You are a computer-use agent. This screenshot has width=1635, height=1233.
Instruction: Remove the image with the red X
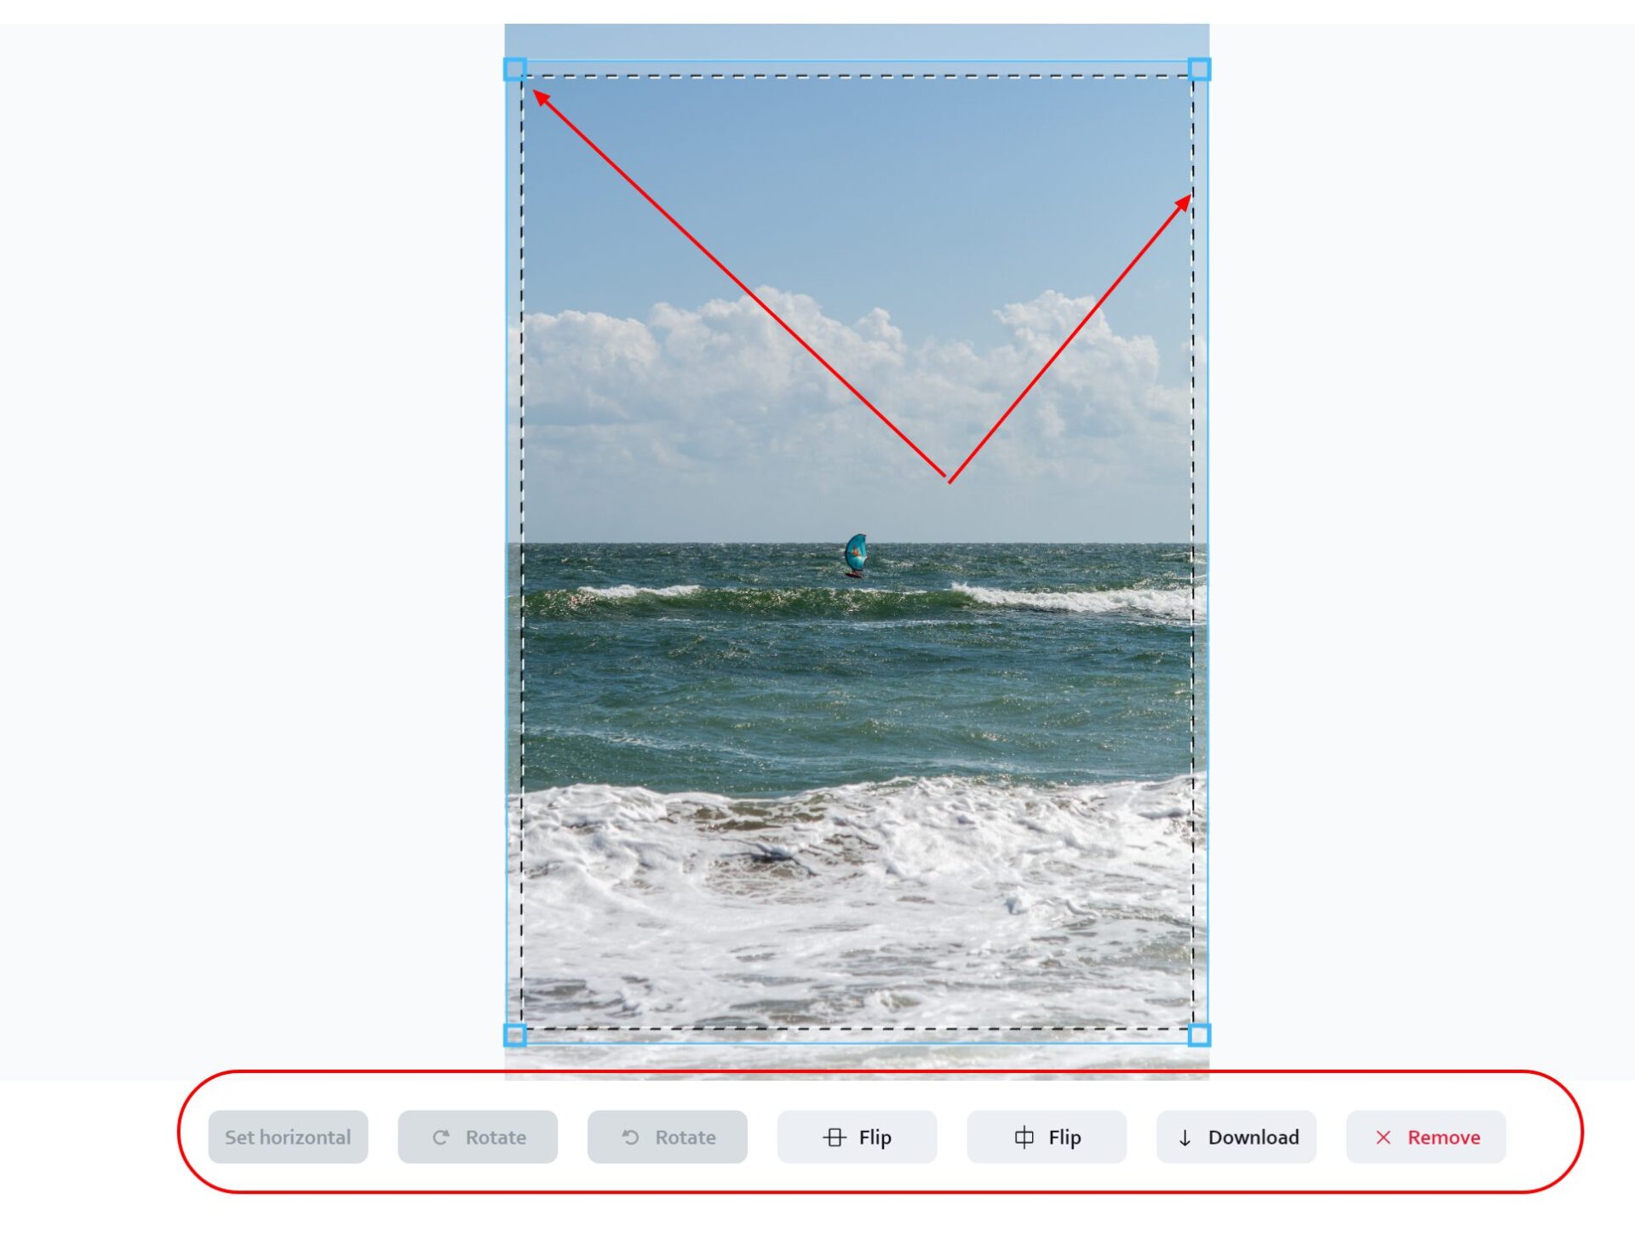click(x=1426, y=1137)
